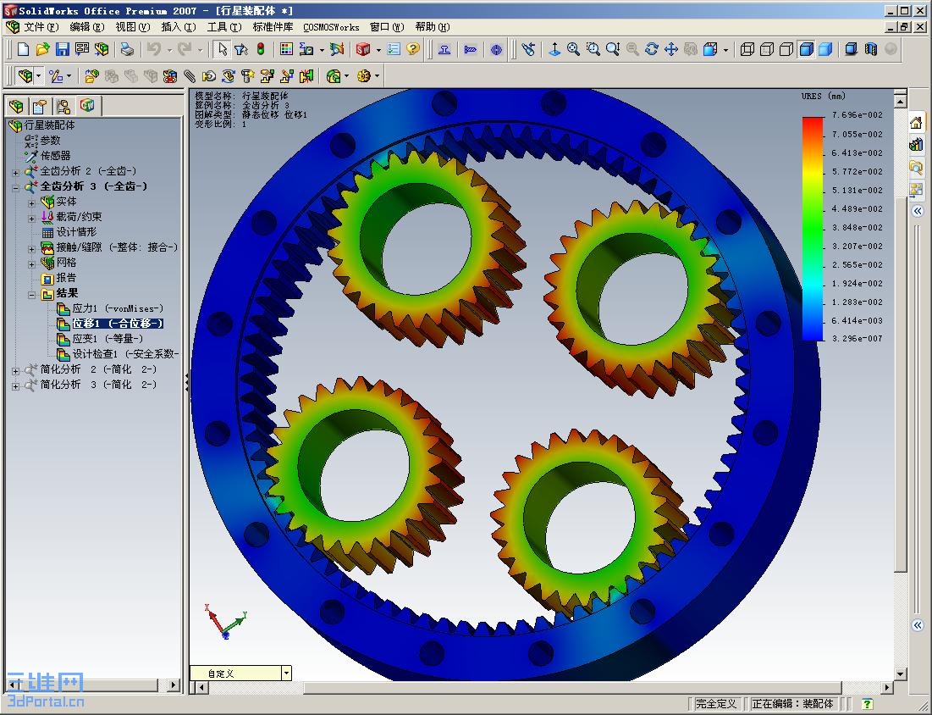Screen dimensions: 932x715
Task: Click the Rotate View icon
Action: [652, 49]
